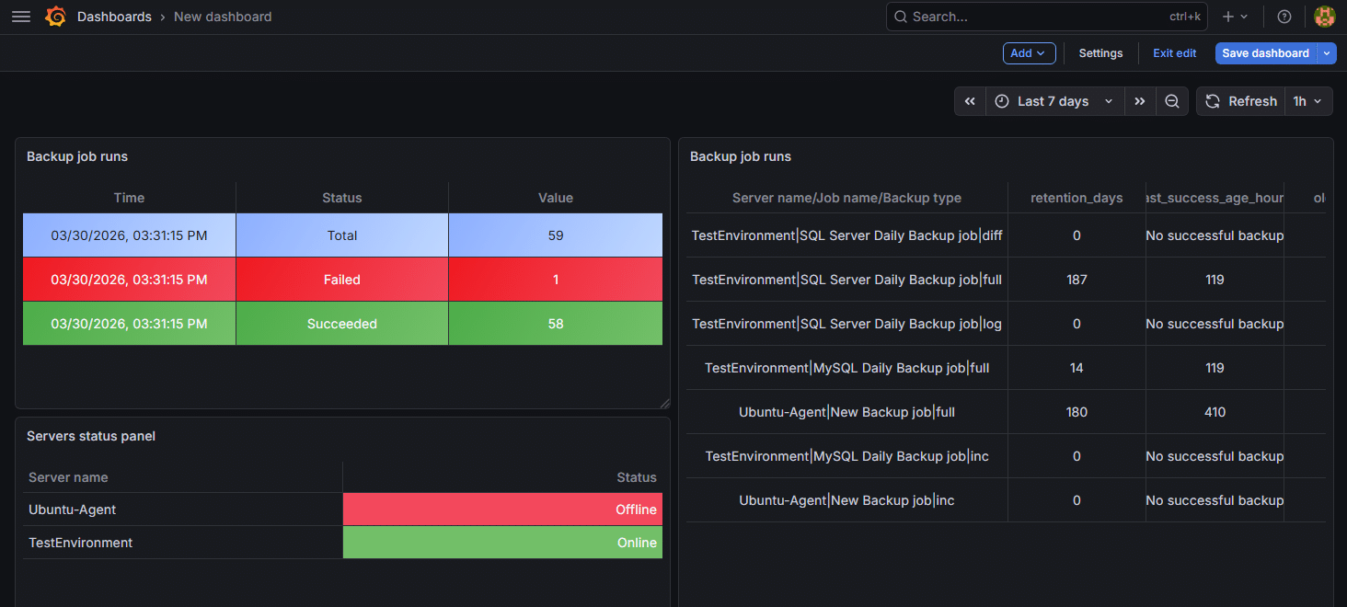Open dashboard Settings
This screenshot has height=607, width=1347.
tap(1100, 53)
